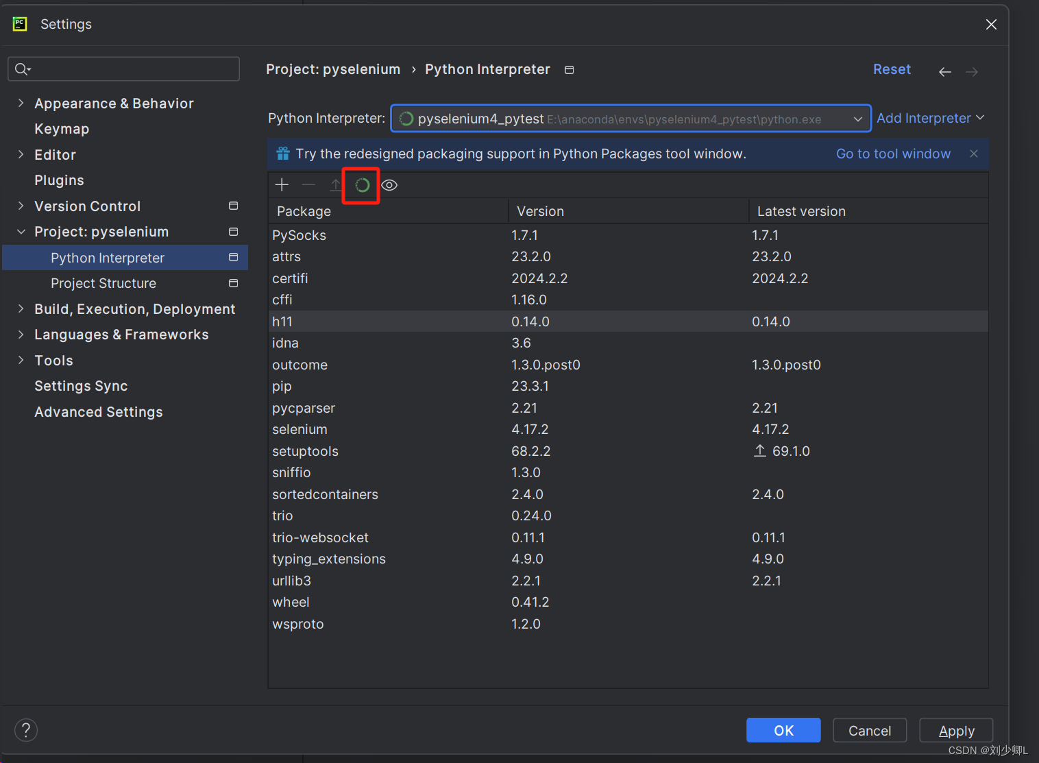This screenshot has height=763, width=1039.
Task: Click the back navigation arrow
Action: tap(945, 71)
